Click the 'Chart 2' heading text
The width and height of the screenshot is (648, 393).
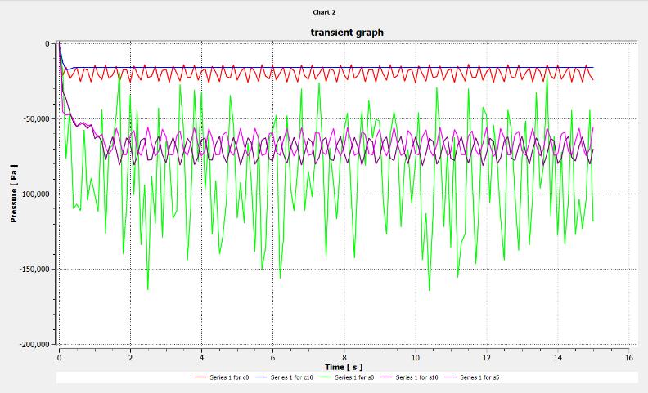coord(324,12)
